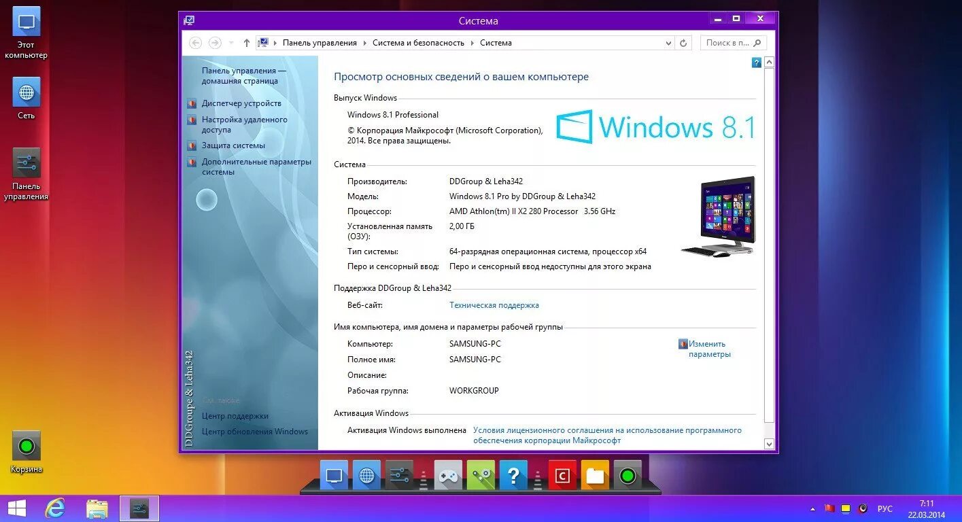
Task: Click the green record-button icon in the dock
Action: click(x=627, y=474)
